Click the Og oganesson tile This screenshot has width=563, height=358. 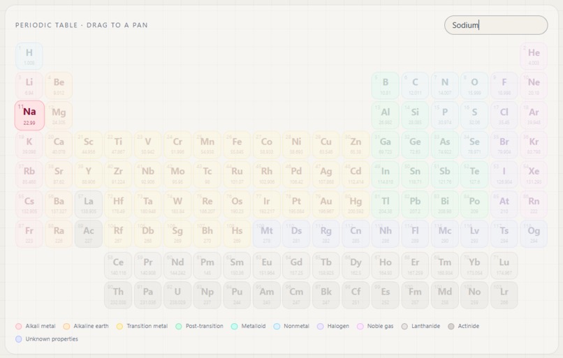coord(534,234)
